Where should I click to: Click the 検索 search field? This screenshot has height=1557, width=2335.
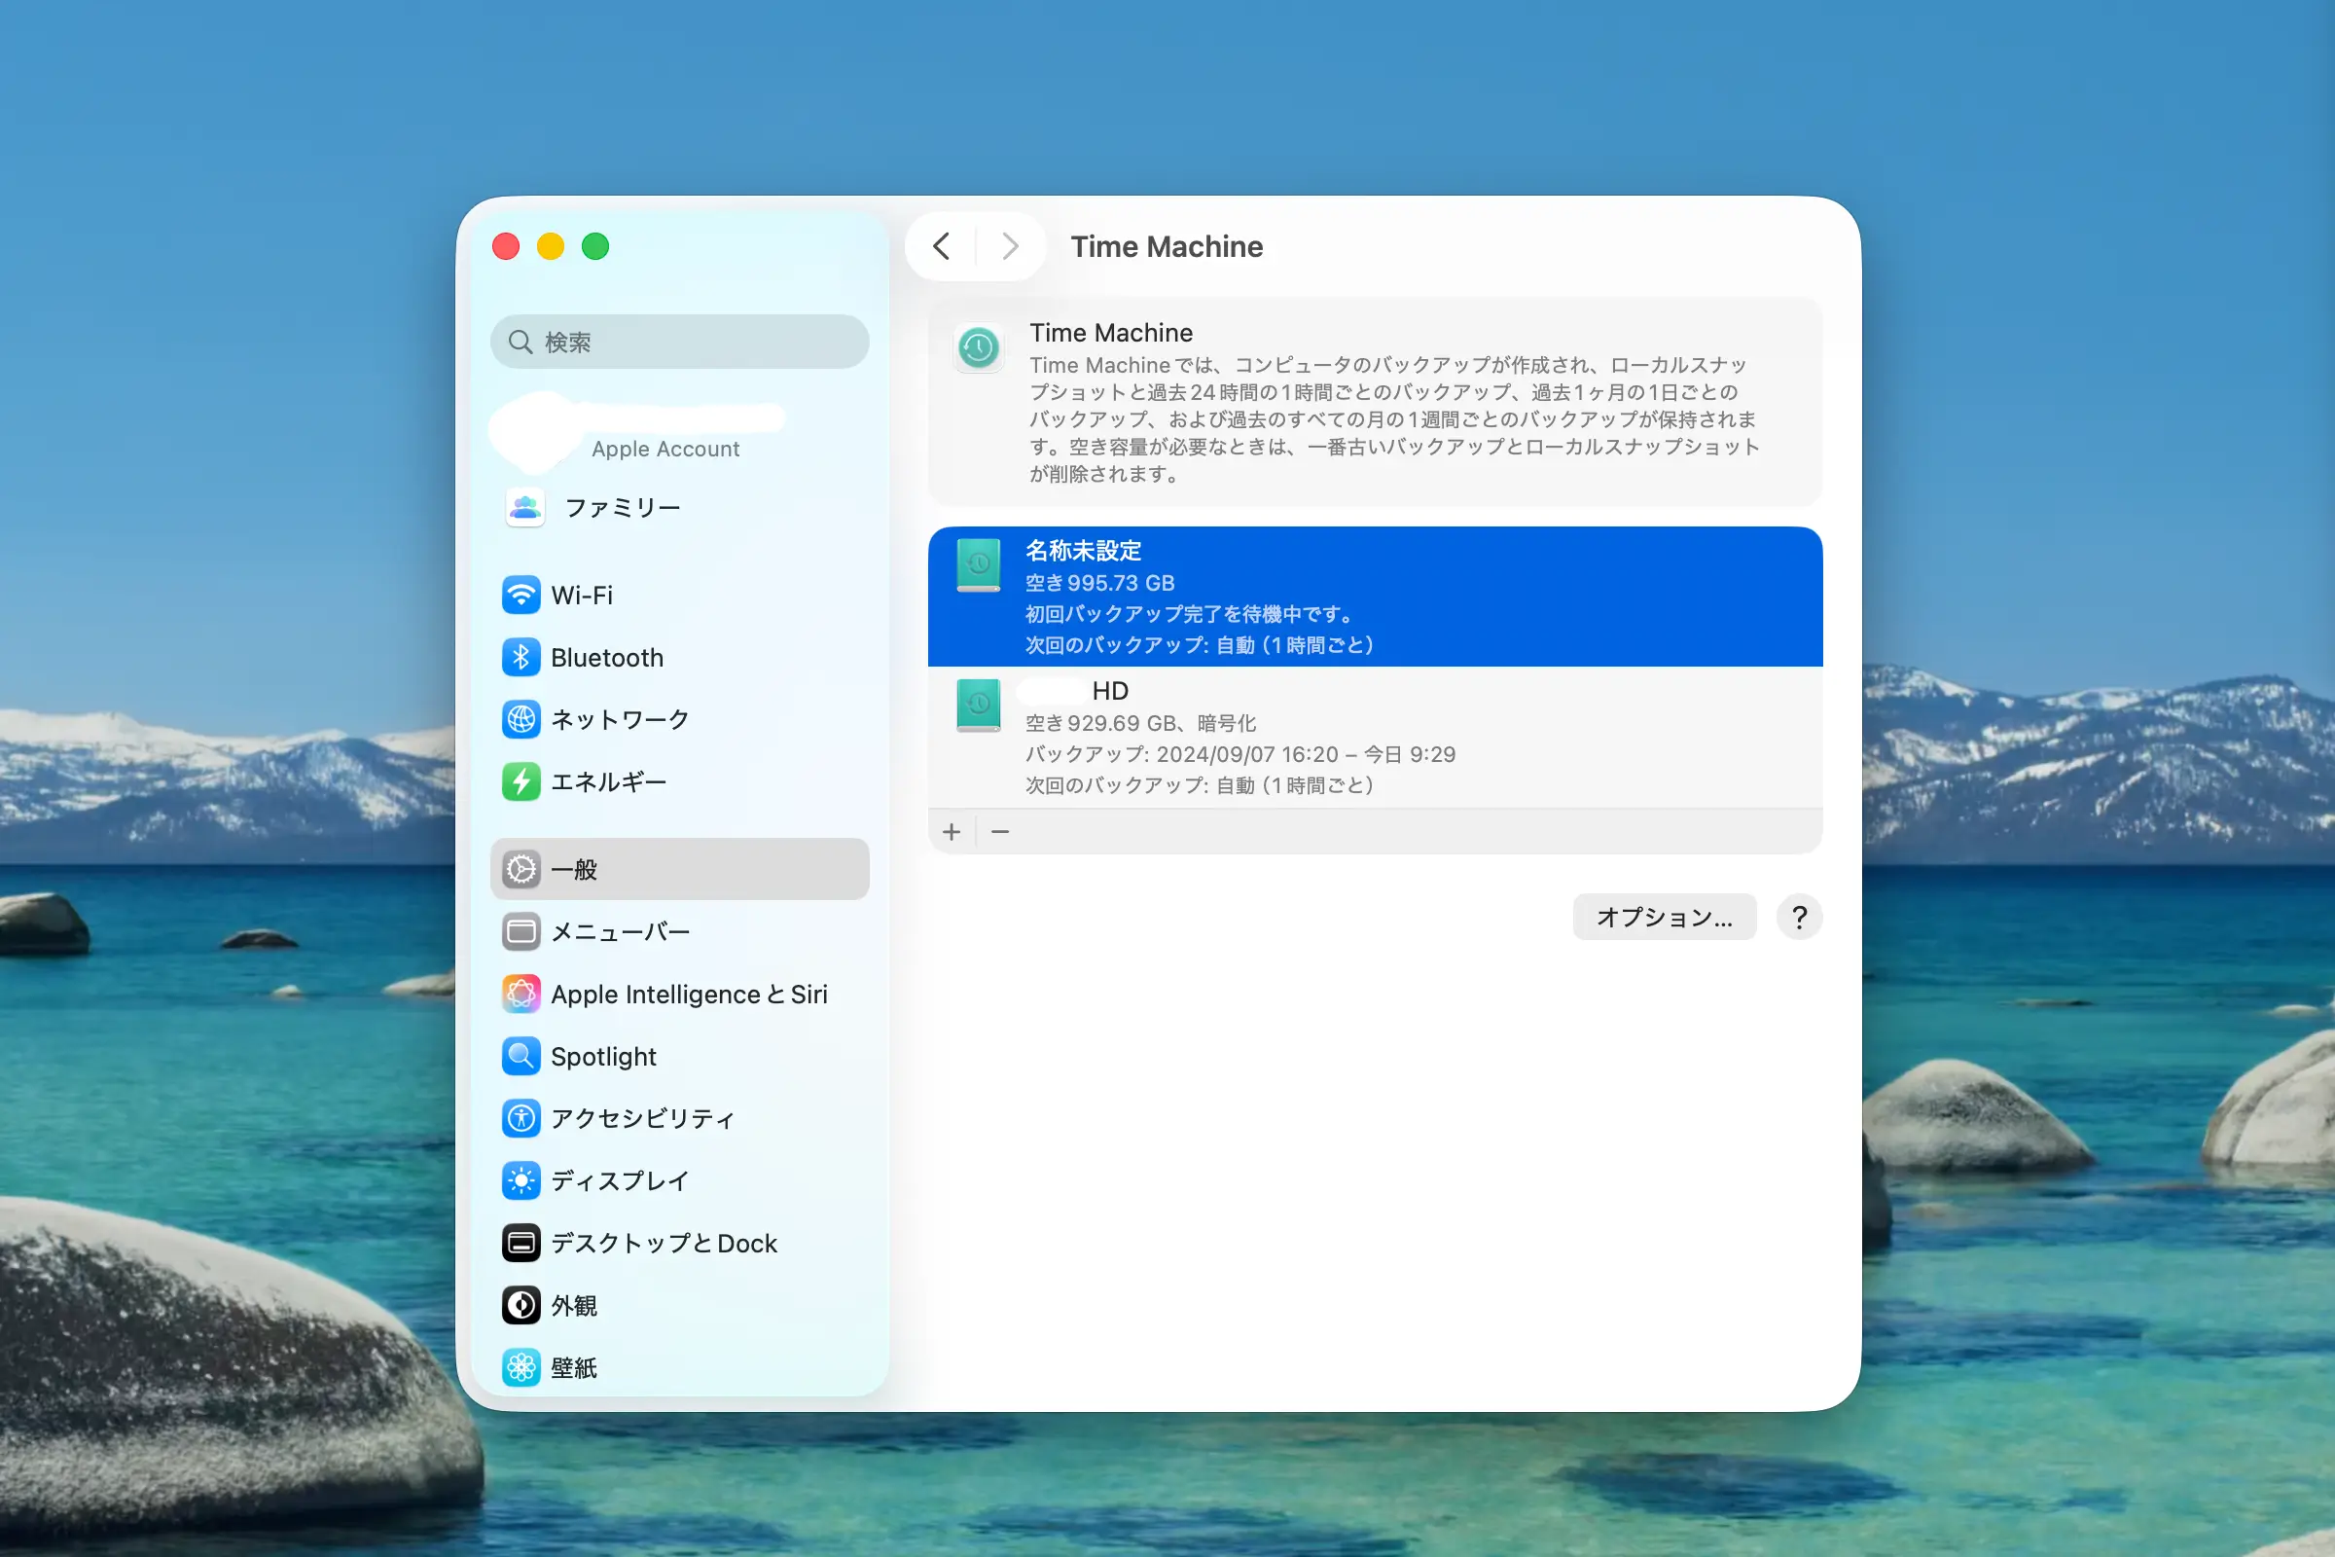coord(679,342)
